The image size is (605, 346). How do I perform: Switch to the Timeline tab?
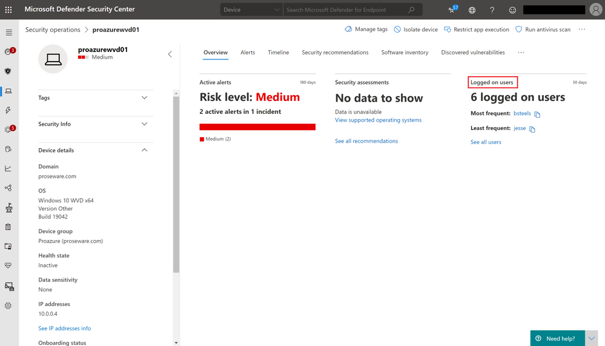(x=278, y=53)
